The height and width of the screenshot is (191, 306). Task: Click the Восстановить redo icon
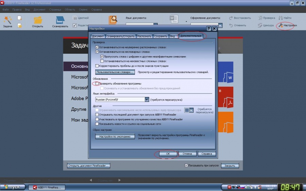point(231,18)
